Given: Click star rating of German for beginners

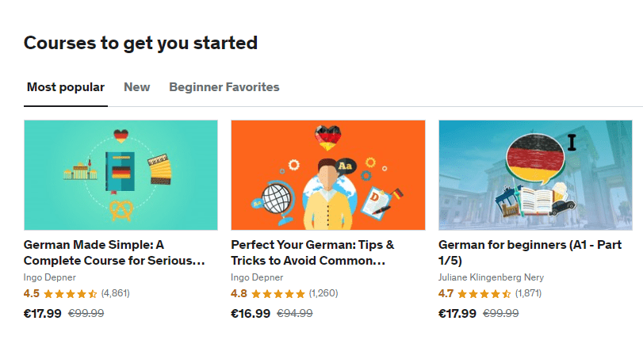Looking at the screenshot, I should 484,293.
